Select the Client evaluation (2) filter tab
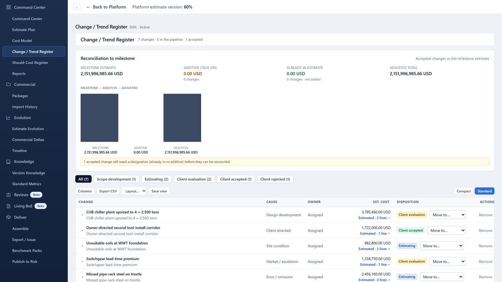This screenshot has width=502, height=282. [194, 179]
